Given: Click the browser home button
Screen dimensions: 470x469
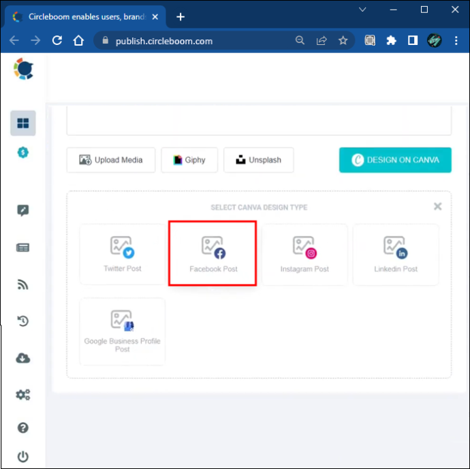Looking at the screenshot, I should pyautogui.click(x=78, y=40).
